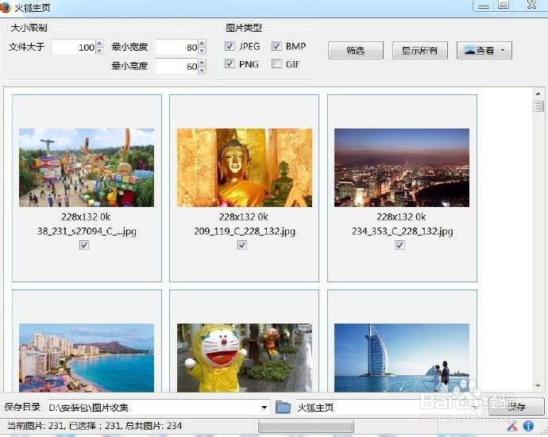Decrease the 最小高度 minimum height value
Viewport: 548px width, 437px height.
(202, 70)
